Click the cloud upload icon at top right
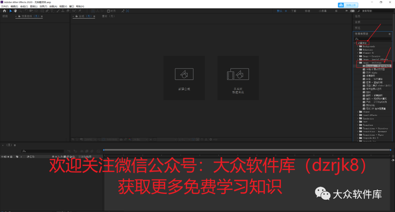This screenshot has height=212, width=395. [x=341, y=5]
